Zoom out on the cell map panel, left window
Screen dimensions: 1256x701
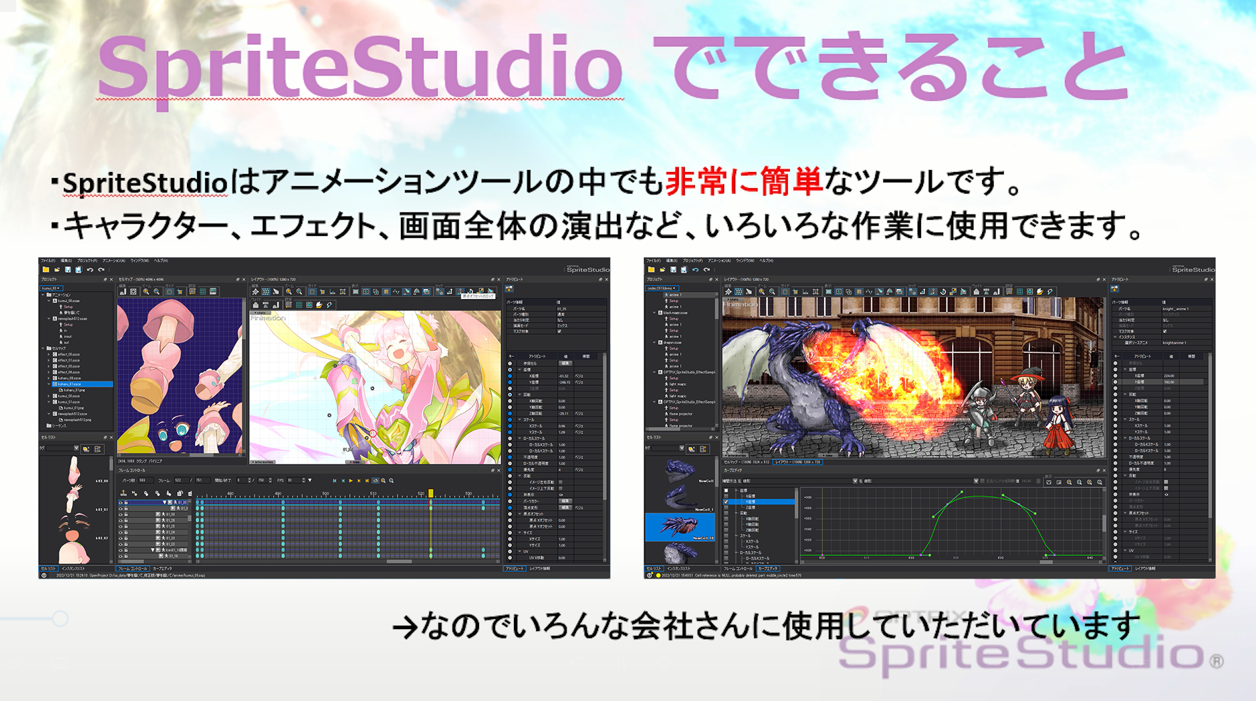[x=157, y=292]
